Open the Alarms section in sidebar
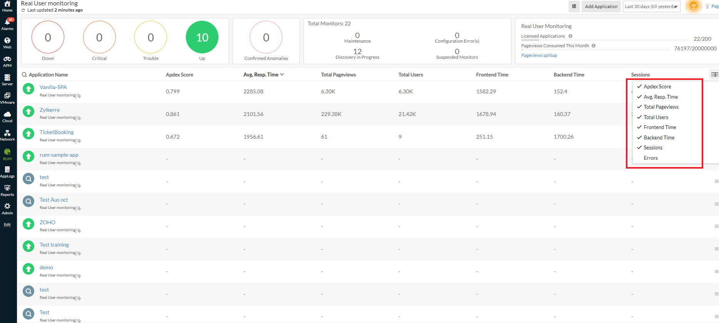The image size is (719, 323). [x=7, y=24]
